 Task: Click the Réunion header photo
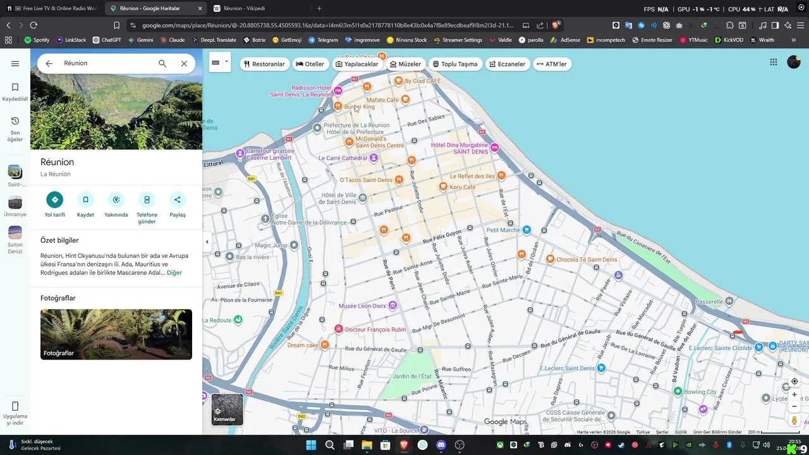[x=116, y=99]
